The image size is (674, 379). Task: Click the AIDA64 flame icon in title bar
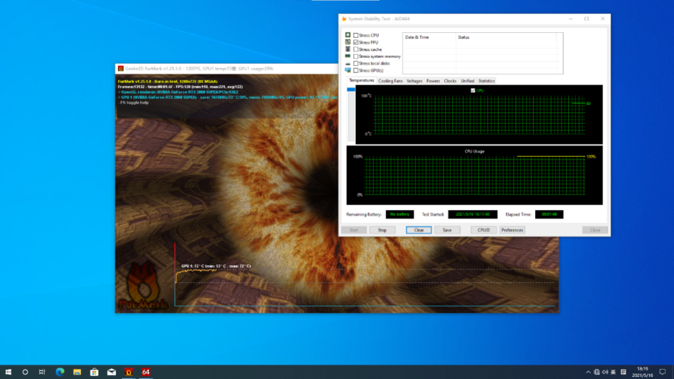pyautogui.click(x=344, y=19)
